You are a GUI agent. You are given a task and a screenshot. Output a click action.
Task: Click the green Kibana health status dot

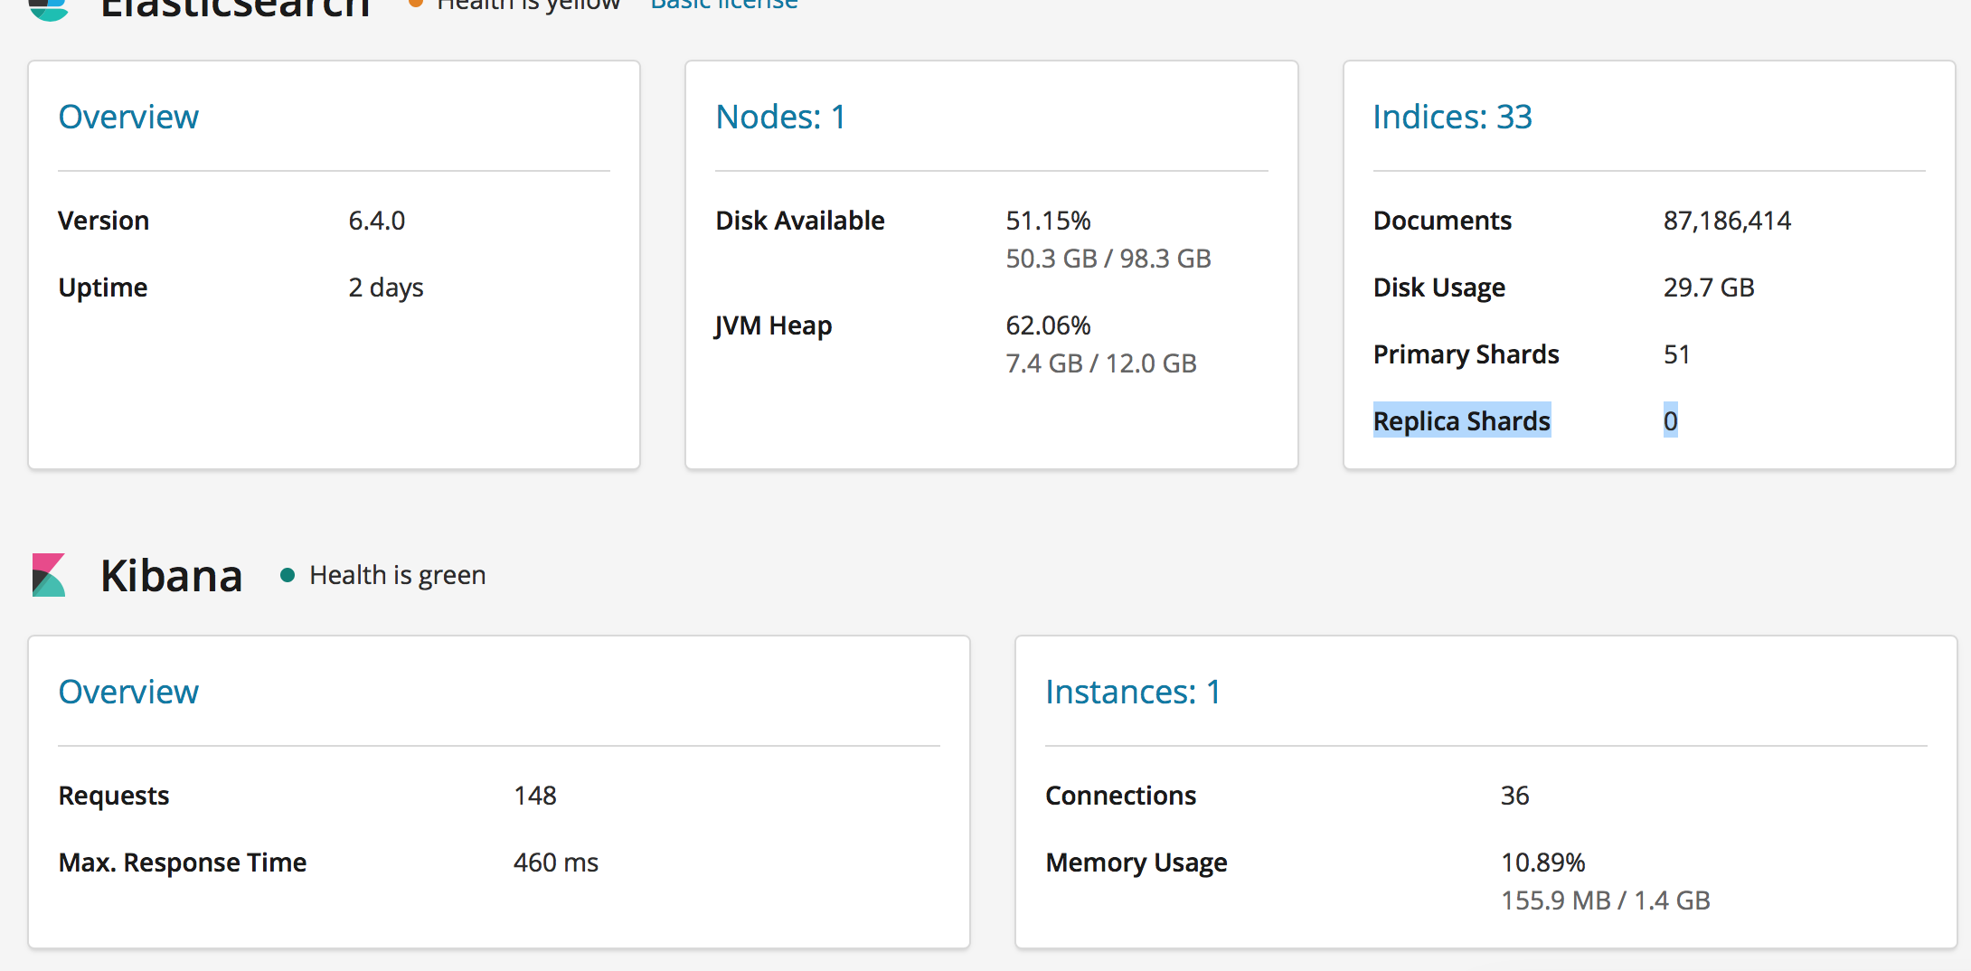tap(288, 575)
